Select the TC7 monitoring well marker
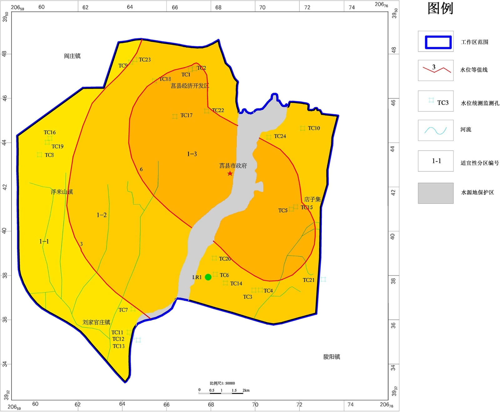The image size is (500, 412). (133, 309)
